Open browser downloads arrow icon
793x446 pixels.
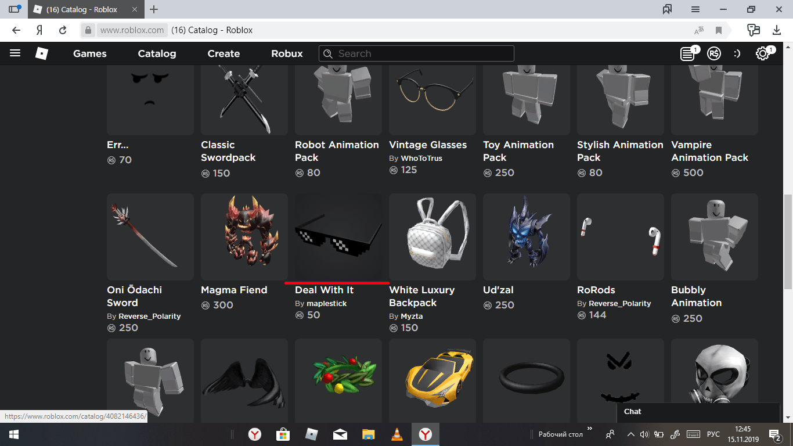tap(777, 30)
